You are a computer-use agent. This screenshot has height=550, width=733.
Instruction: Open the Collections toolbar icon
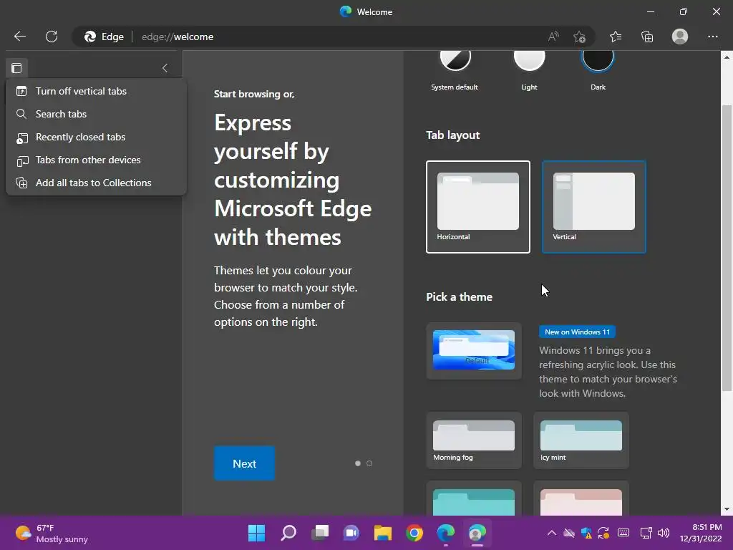pyautogui.click(x=647, y=37)
